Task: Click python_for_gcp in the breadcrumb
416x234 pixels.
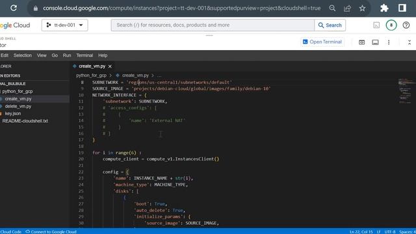Action: pos(91,75)
